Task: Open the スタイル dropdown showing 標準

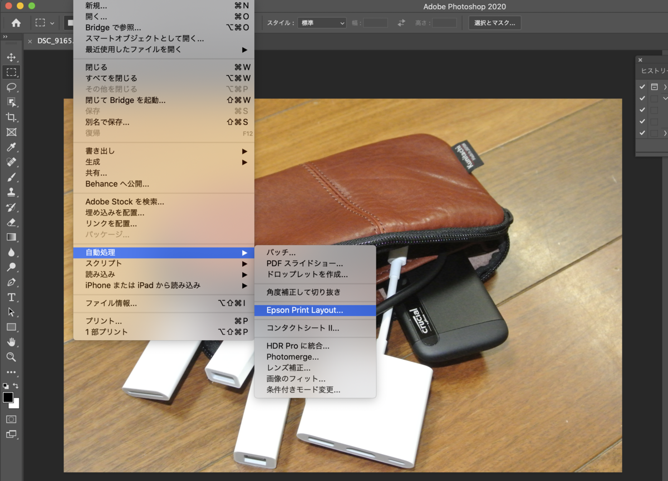Action: click(x=322, y=23)
